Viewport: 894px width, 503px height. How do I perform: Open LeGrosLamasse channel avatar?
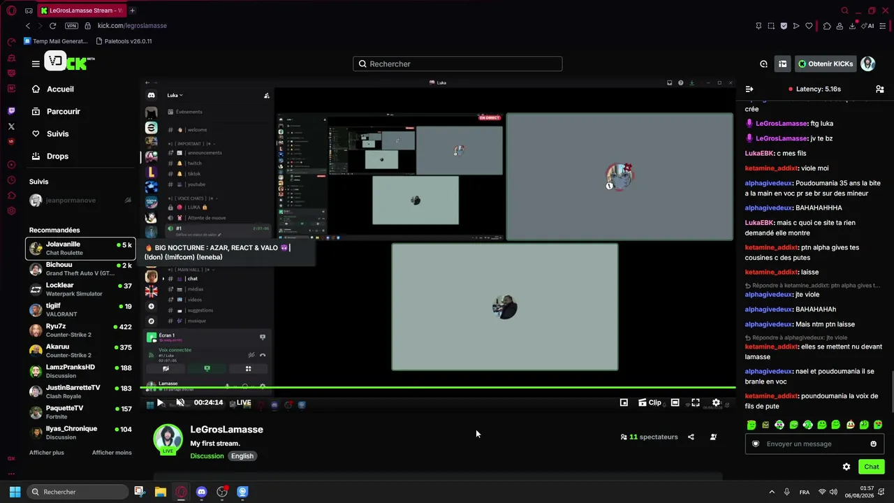(168, 439)
